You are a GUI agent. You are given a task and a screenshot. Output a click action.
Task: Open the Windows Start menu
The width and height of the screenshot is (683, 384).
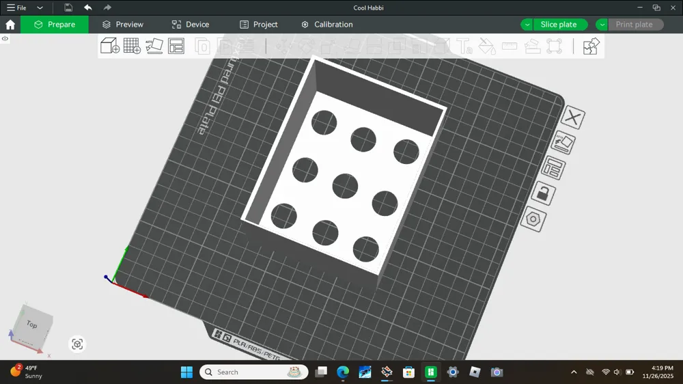187,372
